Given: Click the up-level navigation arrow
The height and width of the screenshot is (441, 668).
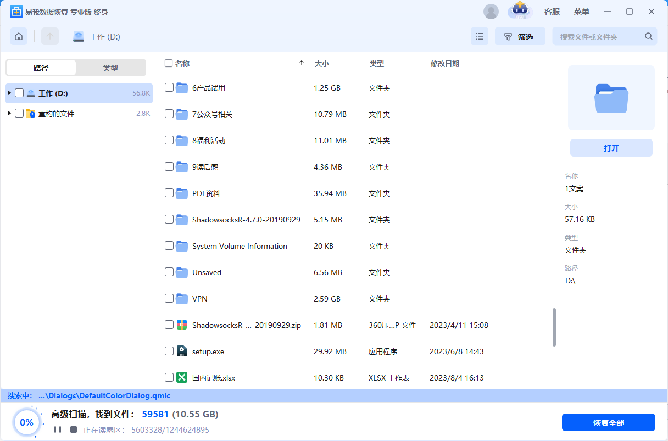Looking at the screenshot, I should (x=49, y=36).
